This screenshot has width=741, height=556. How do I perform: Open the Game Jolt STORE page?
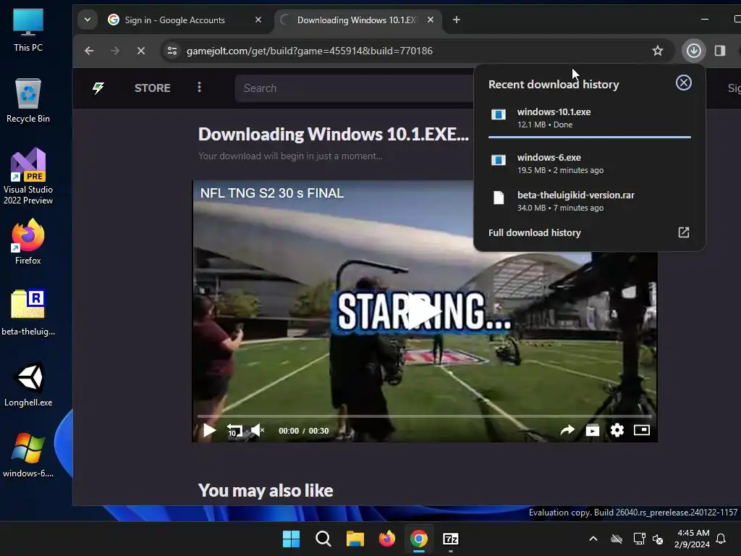(x=152, y=88)
